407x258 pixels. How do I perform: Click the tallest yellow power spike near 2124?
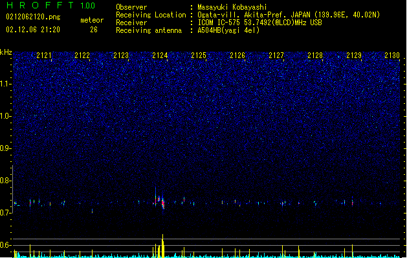point(163,246)
